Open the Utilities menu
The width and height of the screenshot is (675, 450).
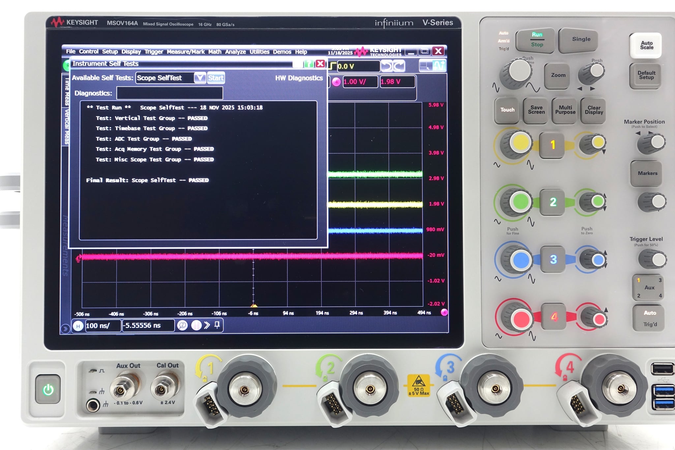tap(259, 52)
